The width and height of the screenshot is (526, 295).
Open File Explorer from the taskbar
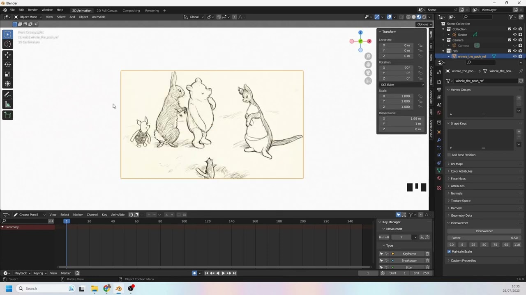click(94, 288)
